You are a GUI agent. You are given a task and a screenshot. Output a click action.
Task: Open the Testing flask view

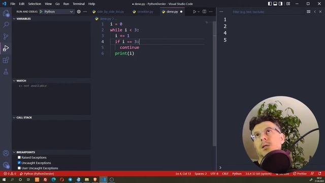(6, 72)
